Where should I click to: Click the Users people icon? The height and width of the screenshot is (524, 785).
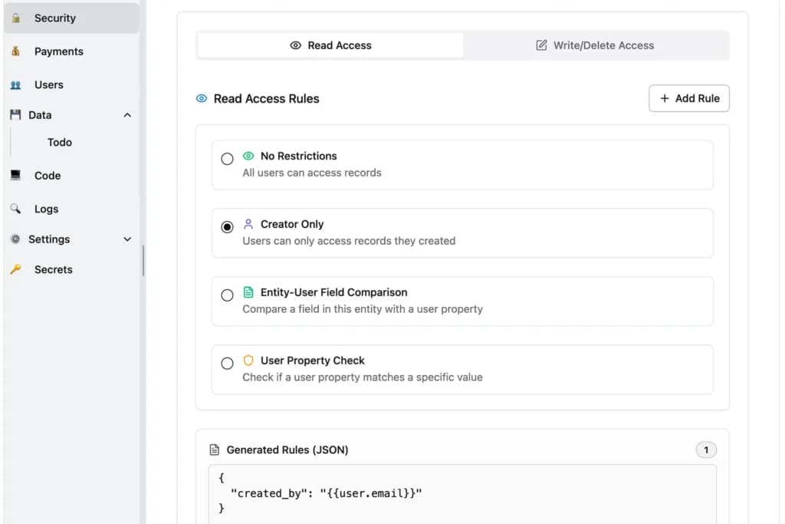click(15, 84)
